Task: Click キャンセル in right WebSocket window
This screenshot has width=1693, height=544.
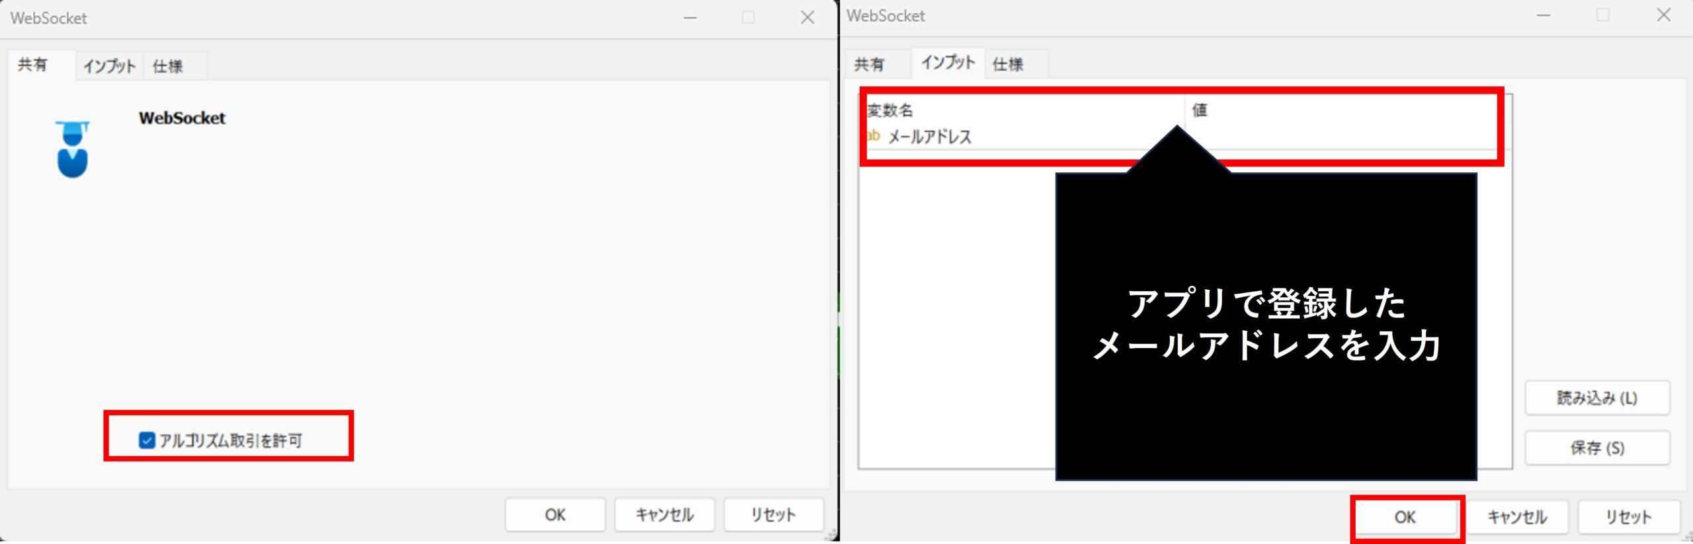Action: tap(1517, 517)
